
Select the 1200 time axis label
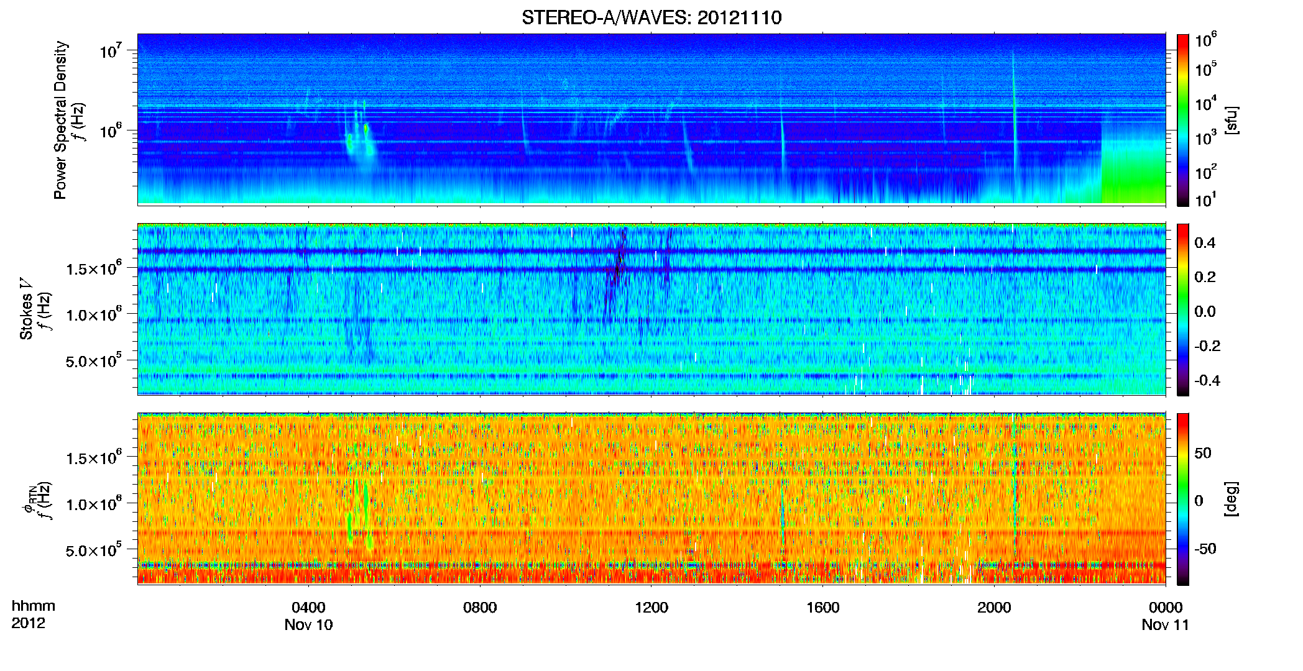pyautogui.click(x=651, y=608)
